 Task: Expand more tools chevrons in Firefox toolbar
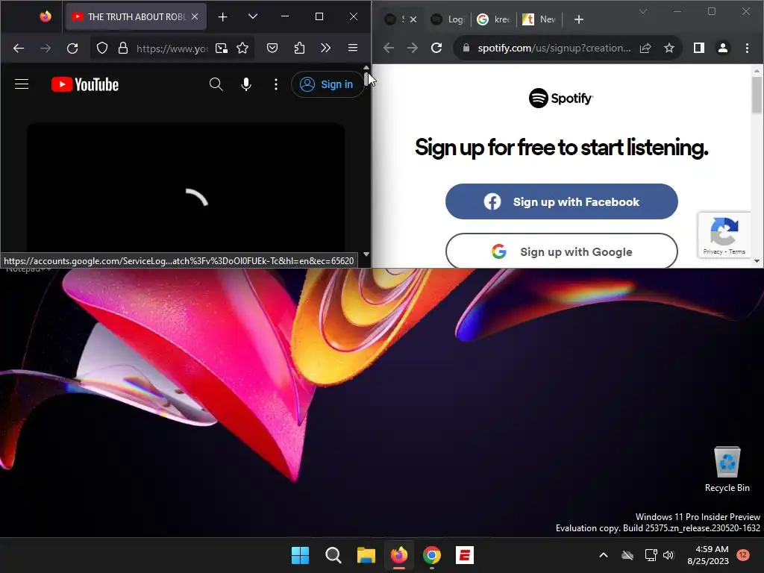pos(325,48)
